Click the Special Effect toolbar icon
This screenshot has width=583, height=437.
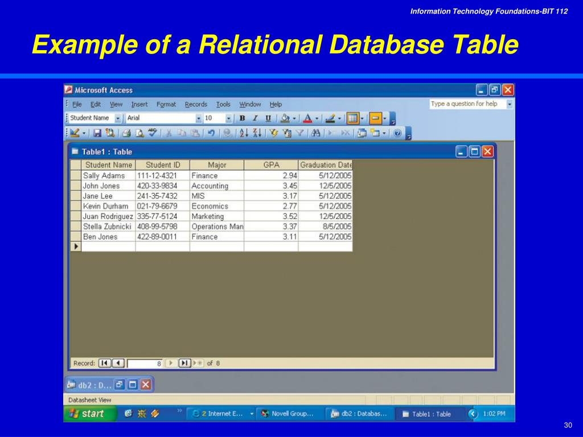375,118
